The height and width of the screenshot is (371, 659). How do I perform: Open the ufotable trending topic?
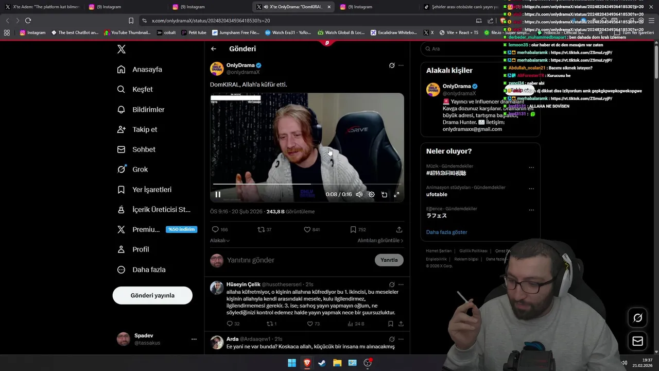(437, 194)
